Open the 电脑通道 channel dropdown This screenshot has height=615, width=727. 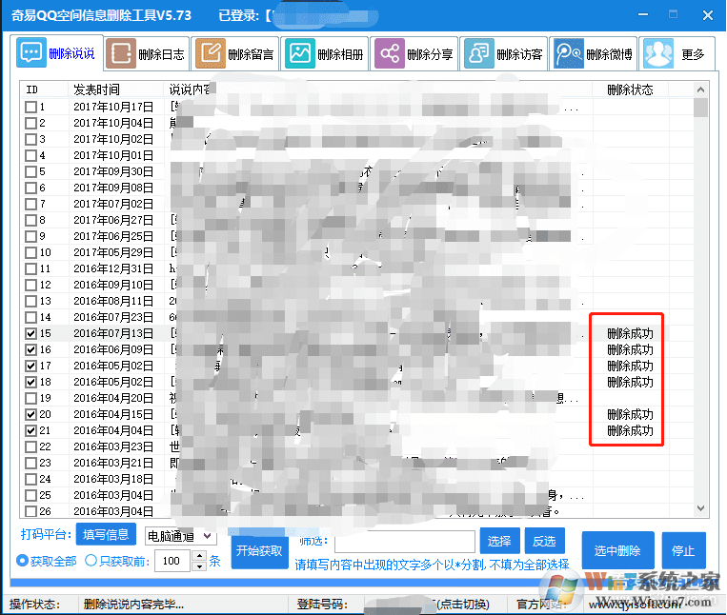pyautogui.click(x=181, y=536)
